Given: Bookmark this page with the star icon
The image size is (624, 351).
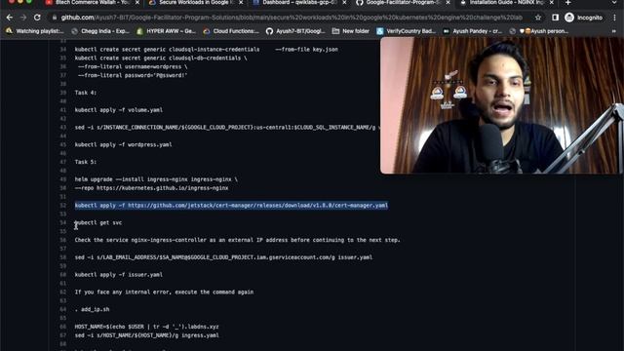Looking at the screenshot, I should coord(538,18).
